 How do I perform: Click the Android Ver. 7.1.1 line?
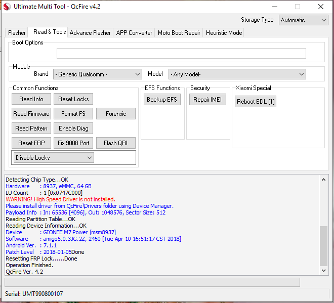(31, 245)
